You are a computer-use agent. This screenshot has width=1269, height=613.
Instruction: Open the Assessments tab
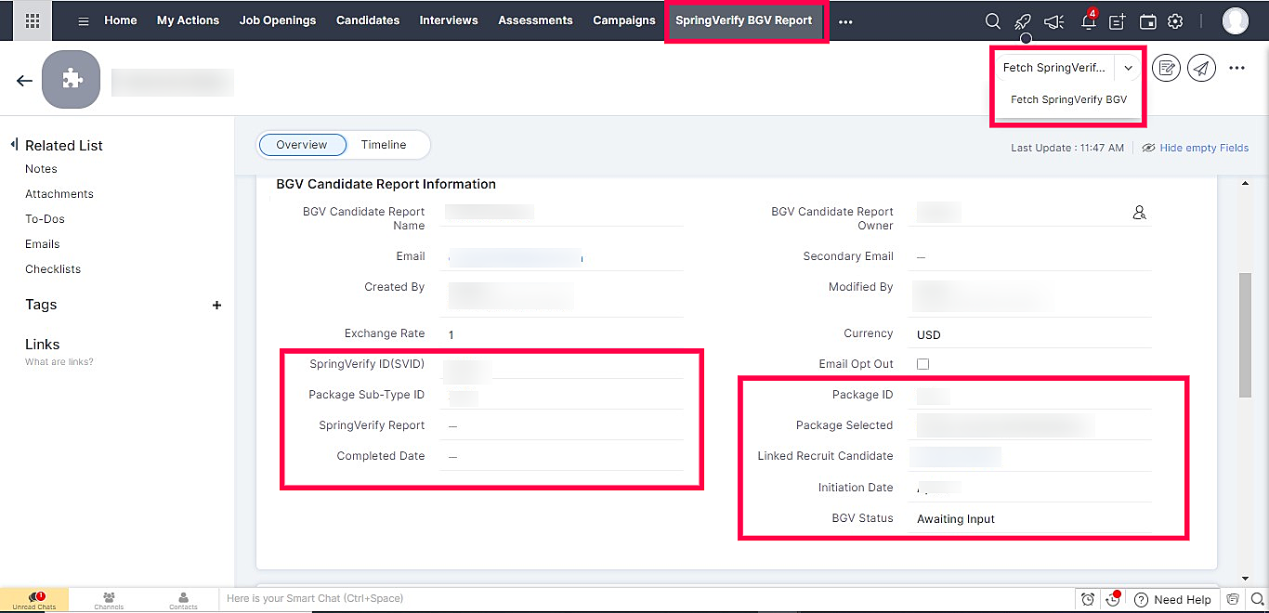pyautogui.click(x=535, y=20)
